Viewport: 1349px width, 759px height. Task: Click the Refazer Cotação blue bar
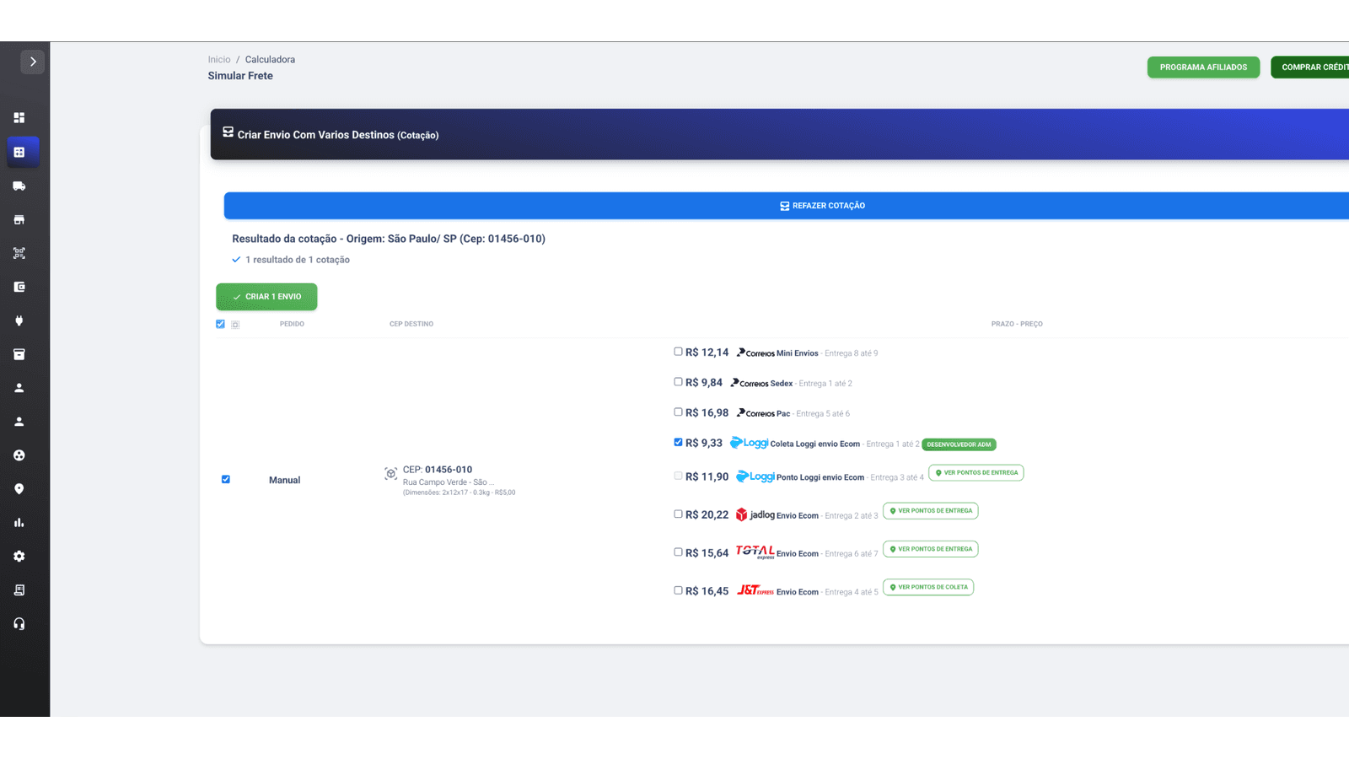click(x=786, y=206)
